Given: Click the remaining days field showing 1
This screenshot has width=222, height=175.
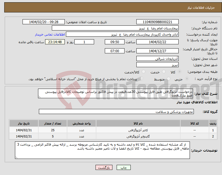Looking at the screenshot, I should [x=84, y=42].
